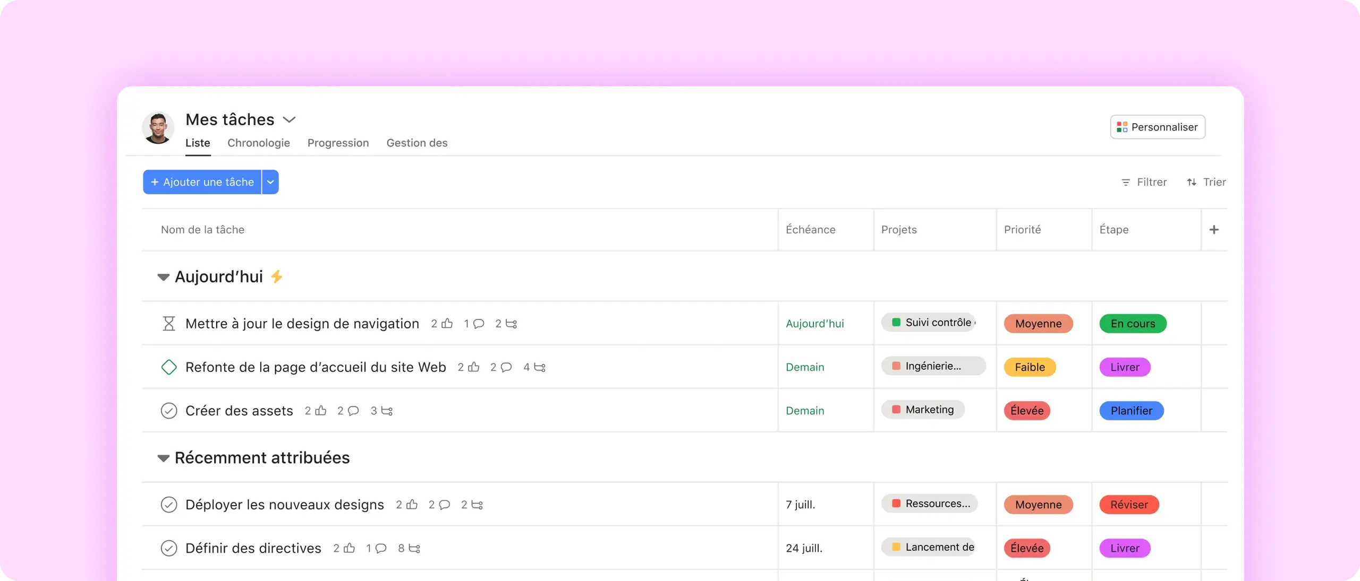Screen dimensions: 1360x581
Task: Click Demain due date for Refonte row
Action: coord(805,367)
